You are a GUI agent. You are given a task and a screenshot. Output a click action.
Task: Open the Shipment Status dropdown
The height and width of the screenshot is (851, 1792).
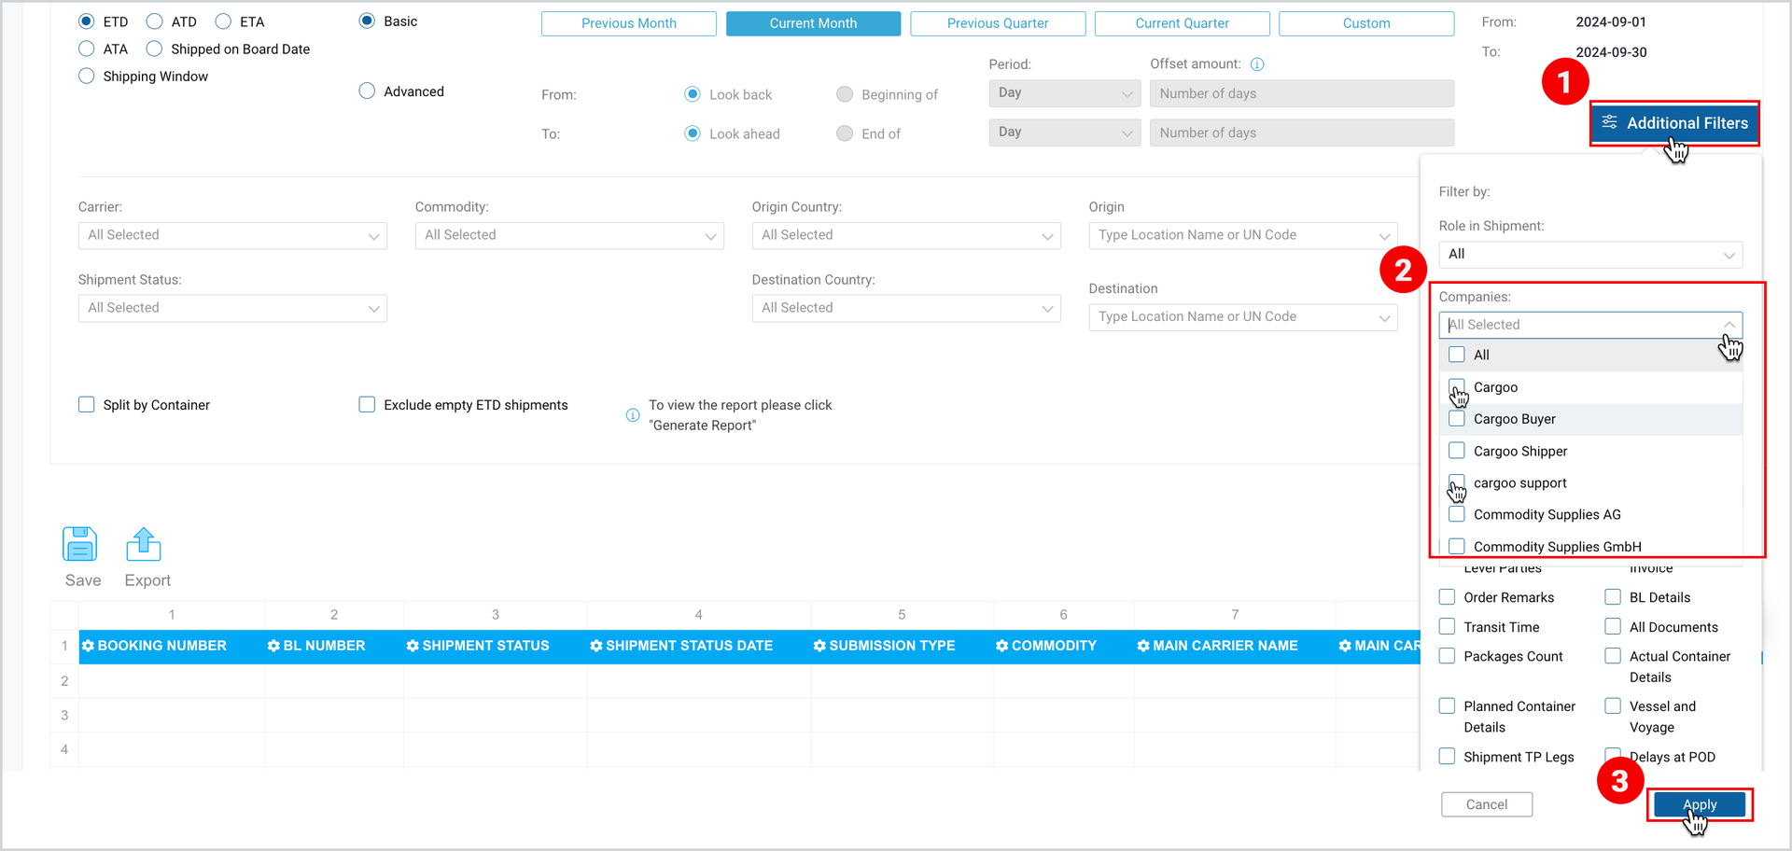[232, 308]
